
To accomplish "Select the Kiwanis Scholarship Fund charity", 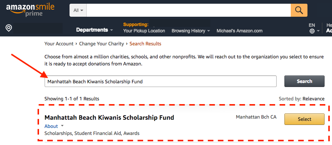I will click(304, 119).
